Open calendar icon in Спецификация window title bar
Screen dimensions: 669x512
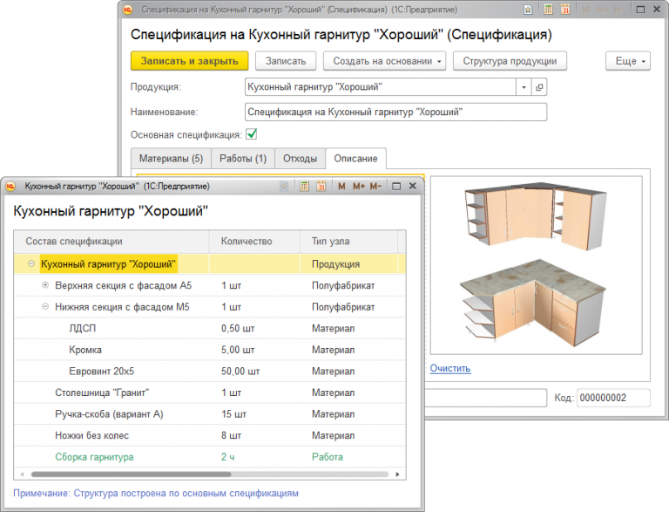(565, 10)
